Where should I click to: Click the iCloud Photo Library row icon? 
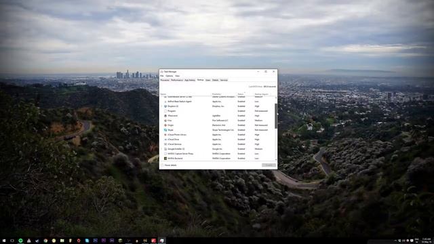coord(165,135)
